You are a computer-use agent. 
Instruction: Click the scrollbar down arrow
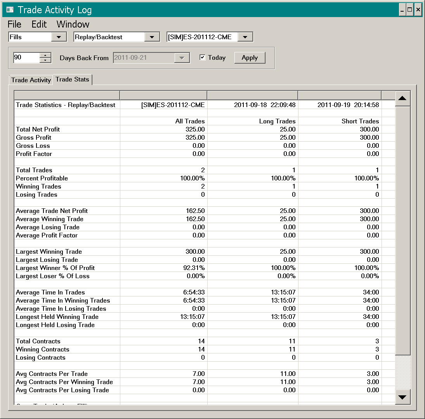coord(402,397)
